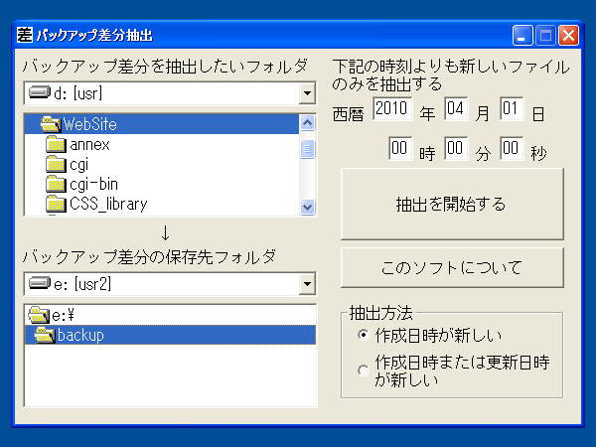The width and height of the screenshot is (596, 447).
Task: Select 作成日時または更新日時が新しい radio option
Action: coord(364,371)
